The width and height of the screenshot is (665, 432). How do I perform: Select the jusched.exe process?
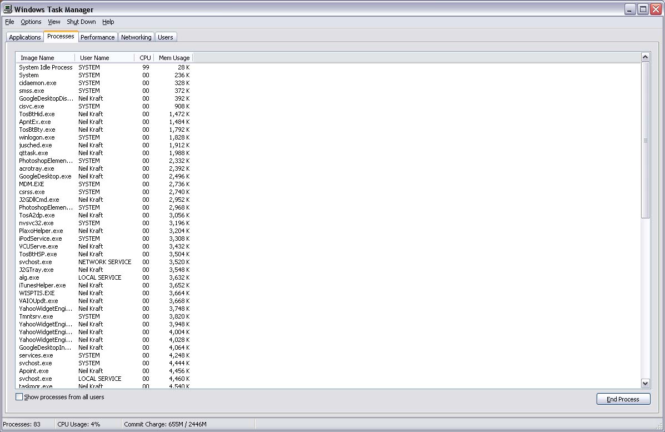[x=104, y=145]
